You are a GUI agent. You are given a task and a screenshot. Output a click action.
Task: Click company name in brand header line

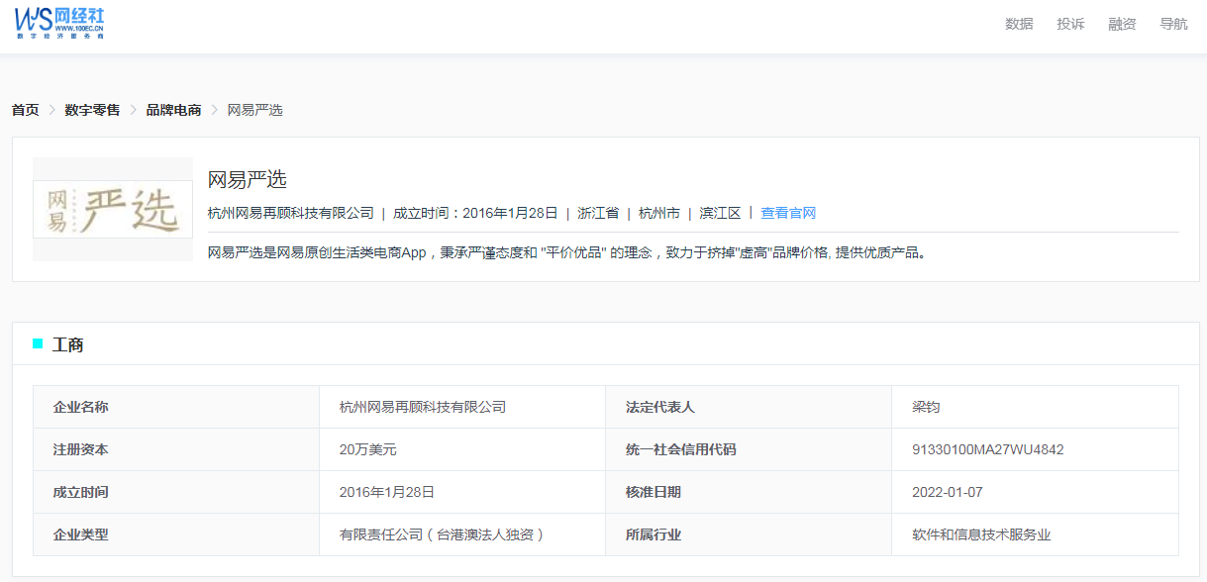coord(291,213)
